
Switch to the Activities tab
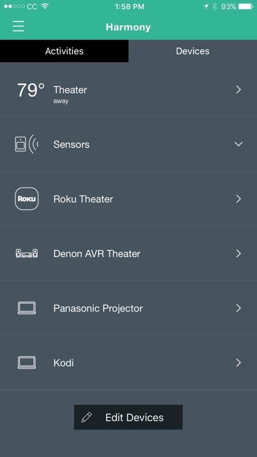[64, 51]
